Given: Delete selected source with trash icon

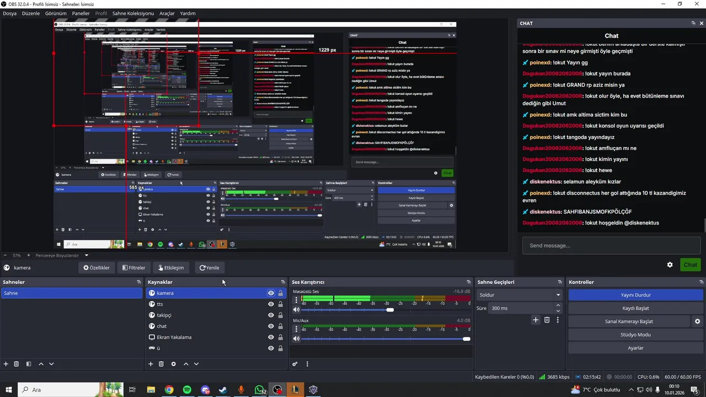Looking at the screenshot, I should 161,364.
